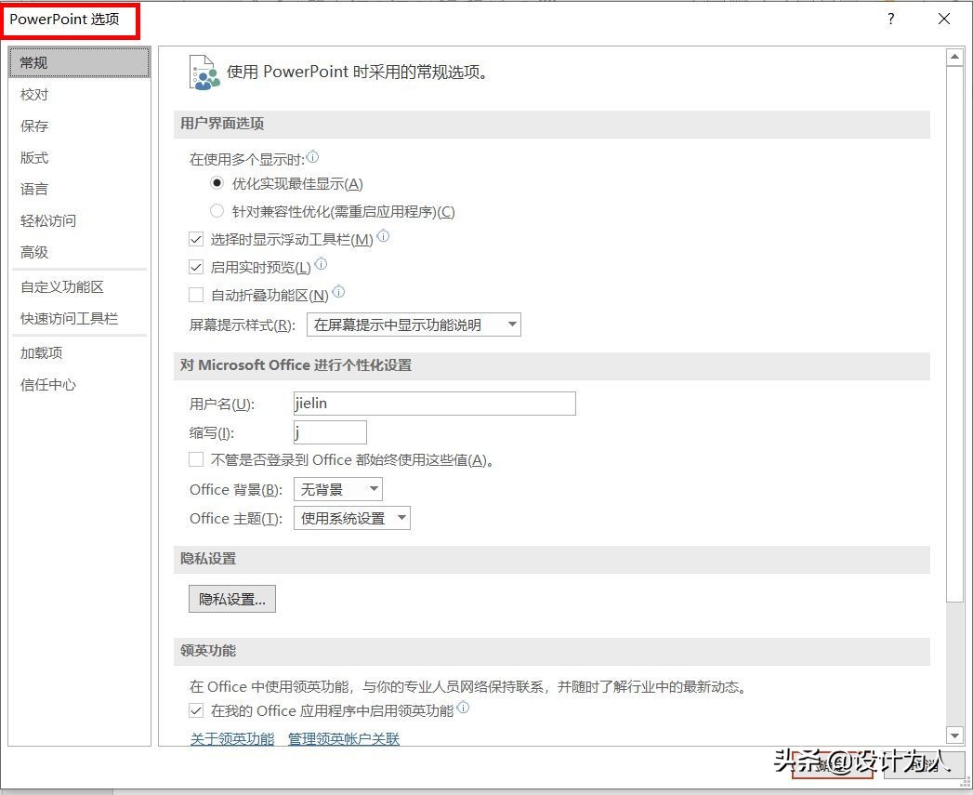The image size is (973, 795).
Task: Disable 启用实时预览 checkbox
Action: (x=196, y=265)
